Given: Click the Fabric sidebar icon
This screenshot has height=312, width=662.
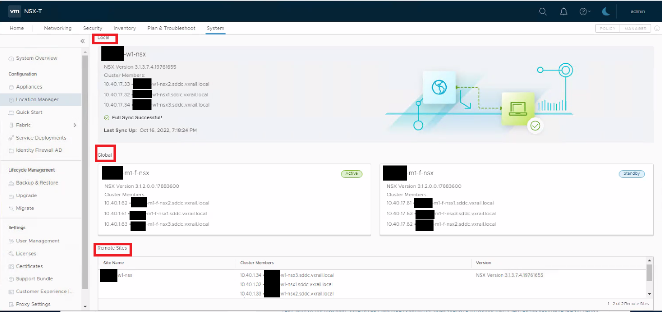Looking at the screenshot, I should (11, 125).
